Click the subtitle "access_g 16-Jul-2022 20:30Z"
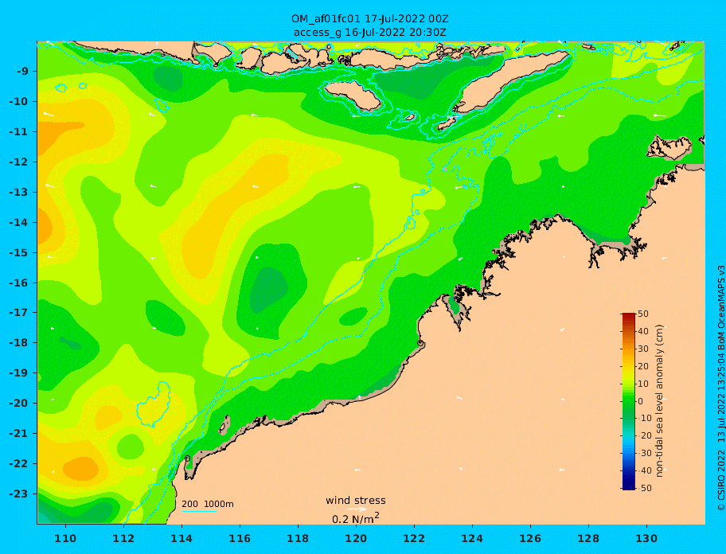Viewport: 726px width, 554px height. (x=369, y=33)
